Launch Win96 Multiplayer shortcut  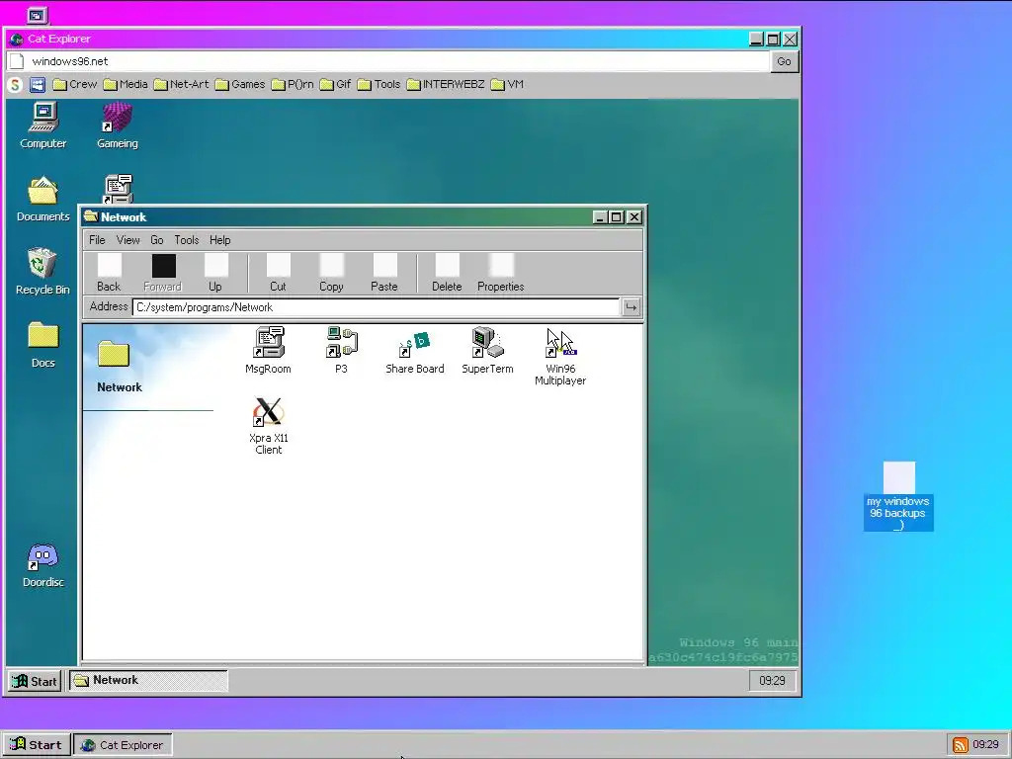[560, 356]
